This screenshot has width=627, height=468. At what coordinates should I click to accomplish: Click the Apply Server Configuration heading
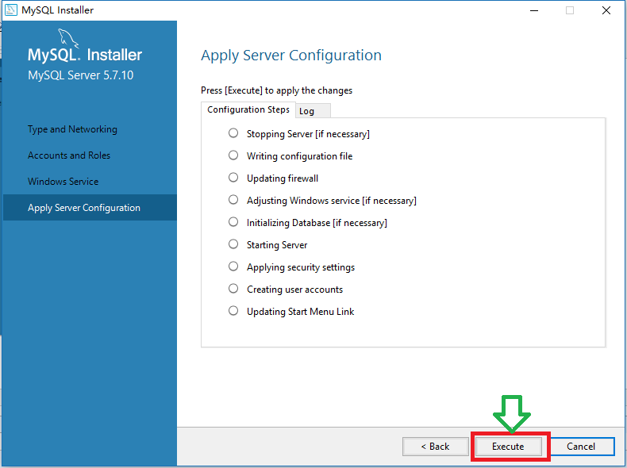click(291, 56)
